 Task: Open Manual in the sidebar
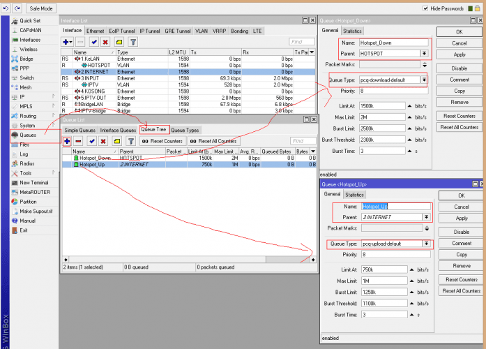pos(27,221)
